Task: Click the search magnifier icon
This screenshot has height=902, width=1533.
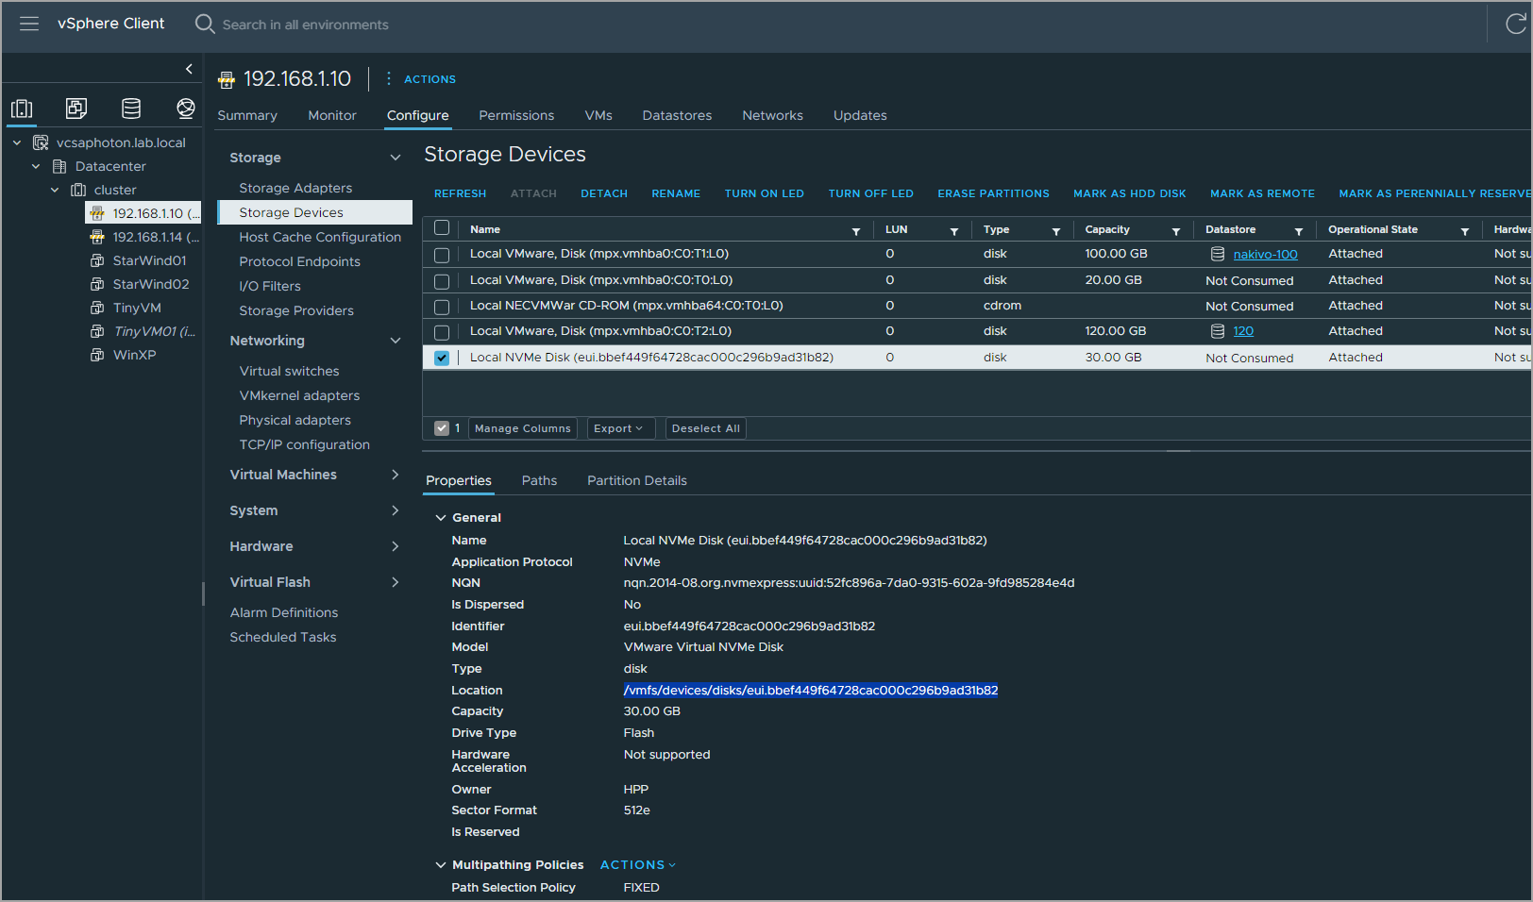Action: click(204, 24)
